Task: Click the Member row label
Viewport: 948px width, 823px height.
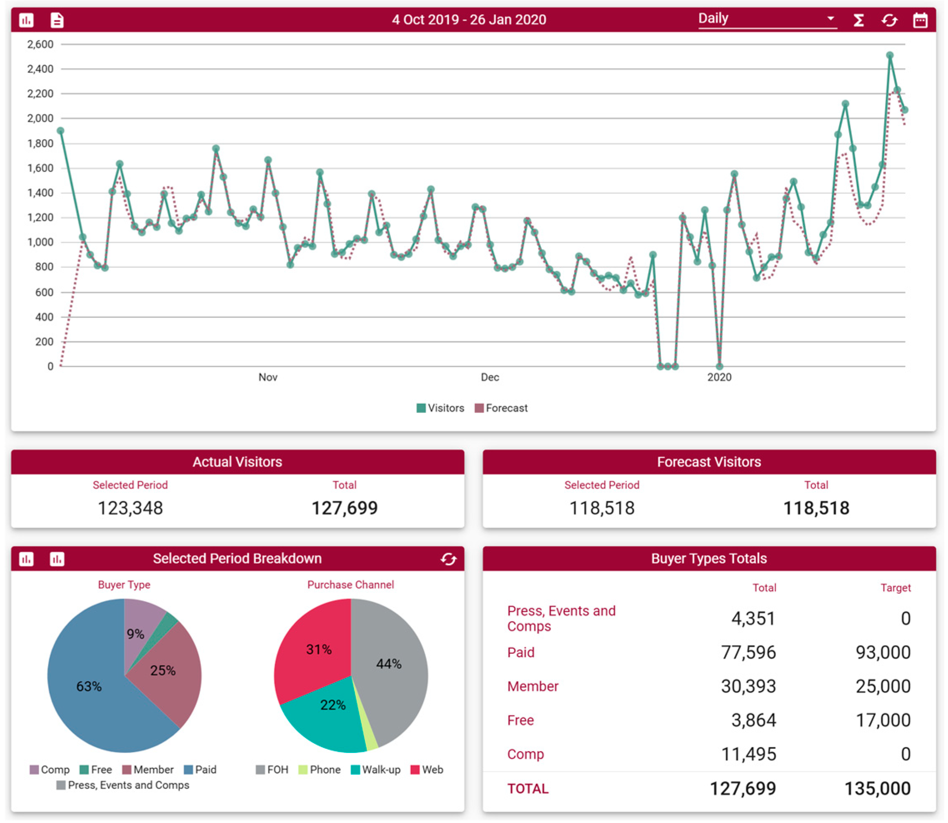Action: (533, 686)
